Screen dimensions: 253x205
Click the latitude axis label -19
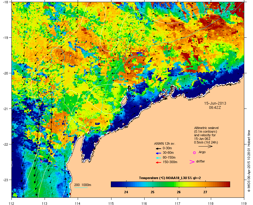[x=6, y=38]
